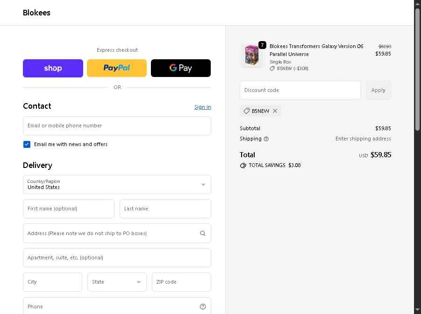The height and width of the screenshot is (314, 421).
Task: Focus the Apartment, suite, etc. field
Action: 117,258
